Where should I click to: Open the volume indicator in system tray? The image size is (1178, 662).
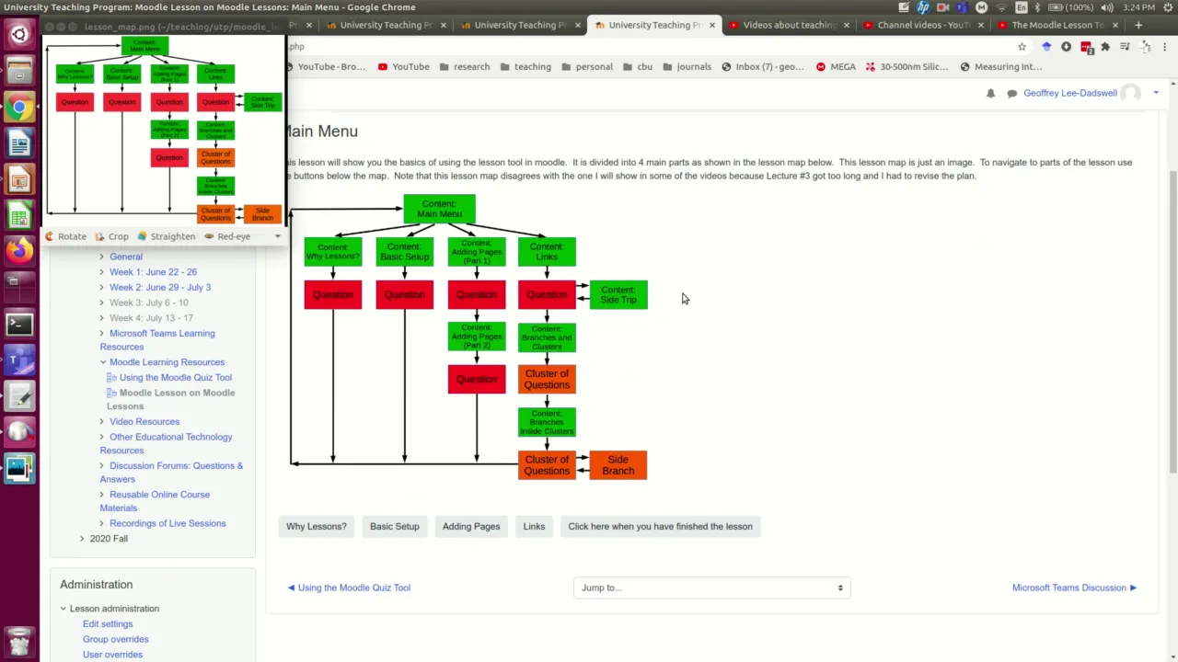1106,7
